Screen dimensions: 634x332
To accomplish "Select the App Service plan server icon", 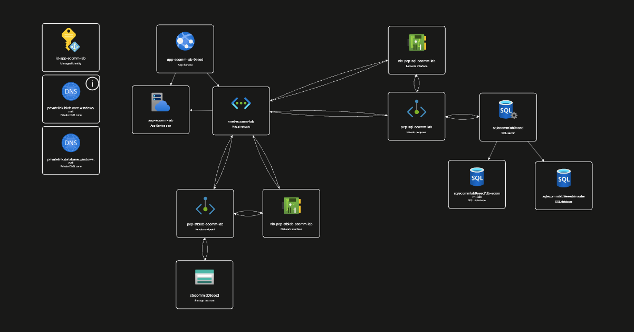I will coord(160,102).
